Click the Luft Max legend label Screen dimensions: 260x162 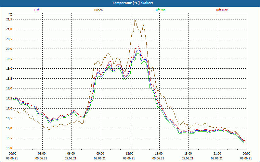click(x=222, y=10)
